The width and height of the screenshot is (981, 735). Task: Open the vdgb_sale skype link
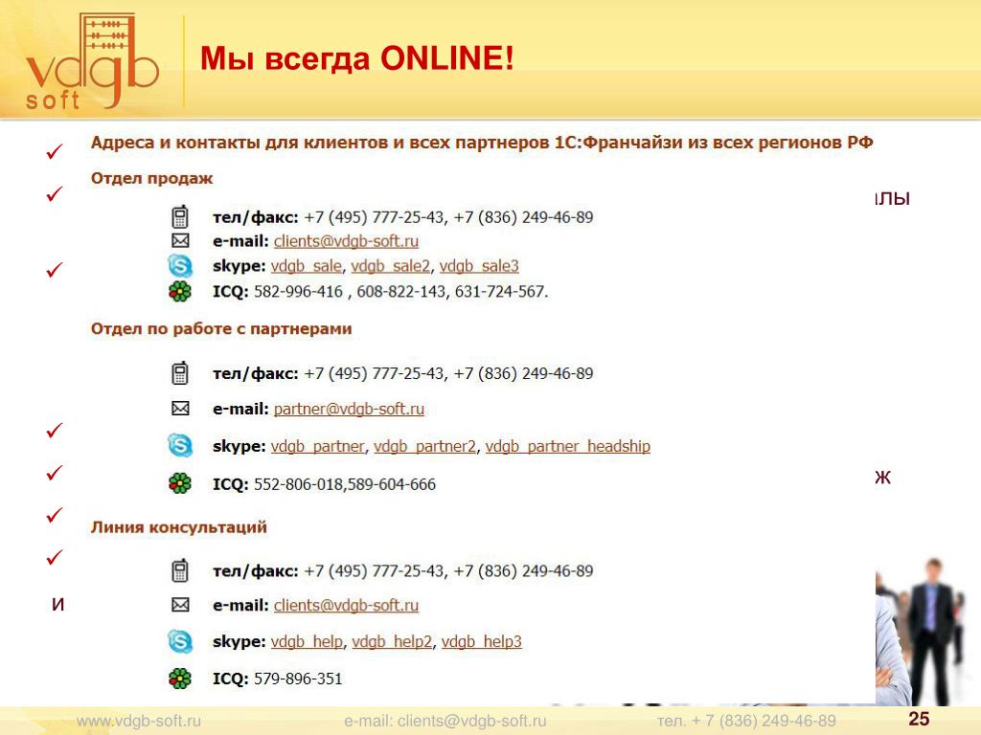pos(306,266)
